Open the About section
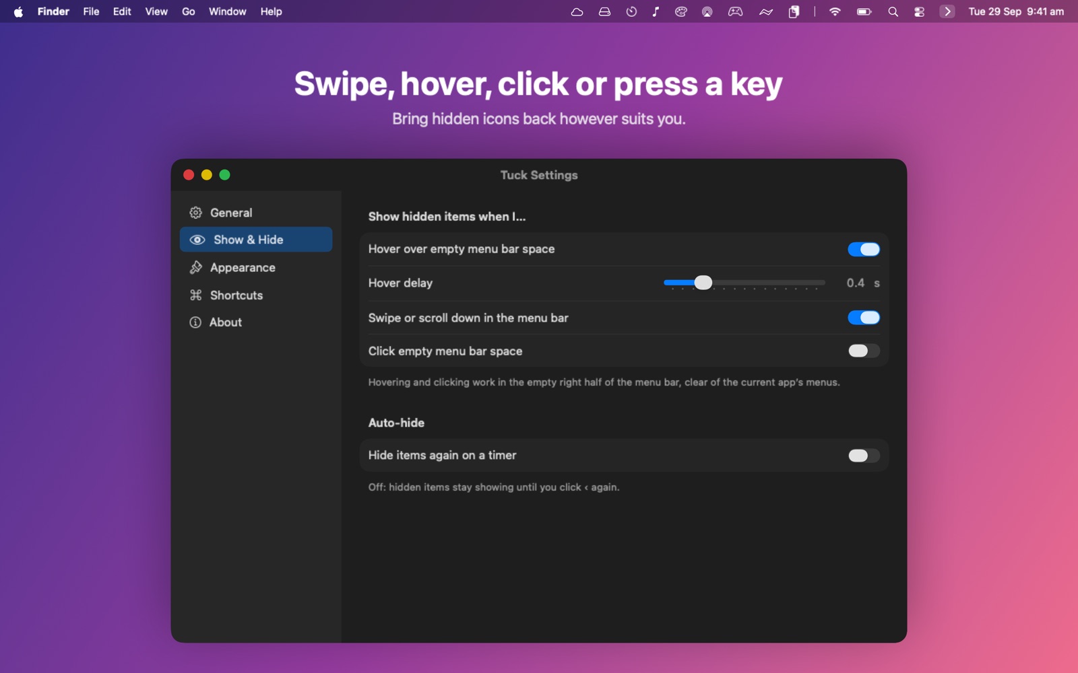The image size is (1078, 673). pos(256,322)
